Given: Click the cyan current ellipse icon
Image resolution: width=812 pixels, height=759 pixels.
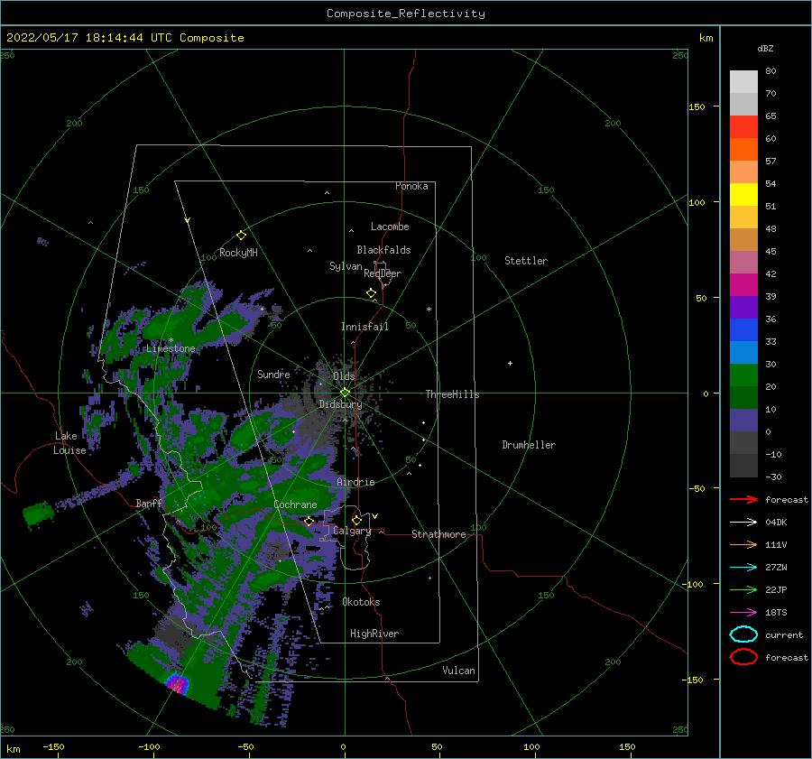Looking at the screenshot, I should pyautogui.click(x=743, y=634).
